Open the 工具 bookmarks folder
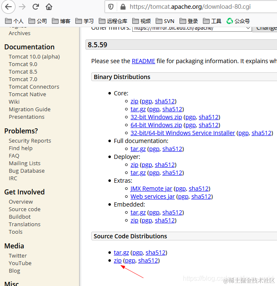Screen dimensions: 277x286 click(x=212, y=21)
